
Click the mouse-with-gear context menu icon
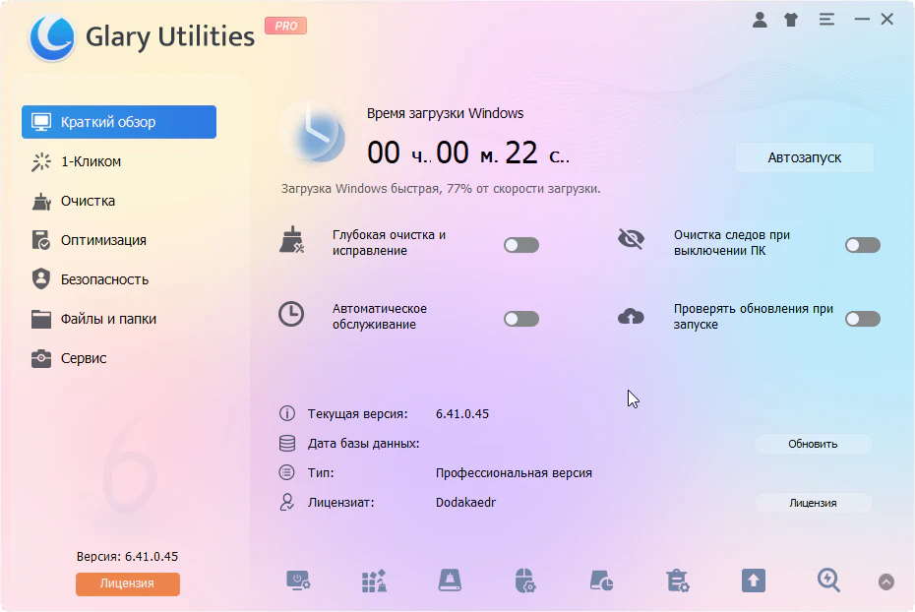525,581
